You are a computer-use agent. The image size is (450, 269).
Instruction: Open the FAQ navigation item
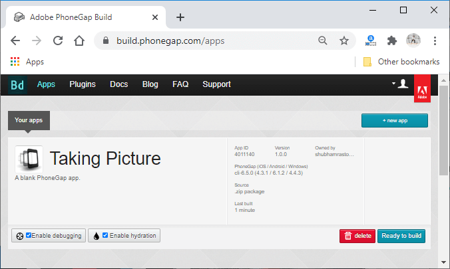coord(180,84)
